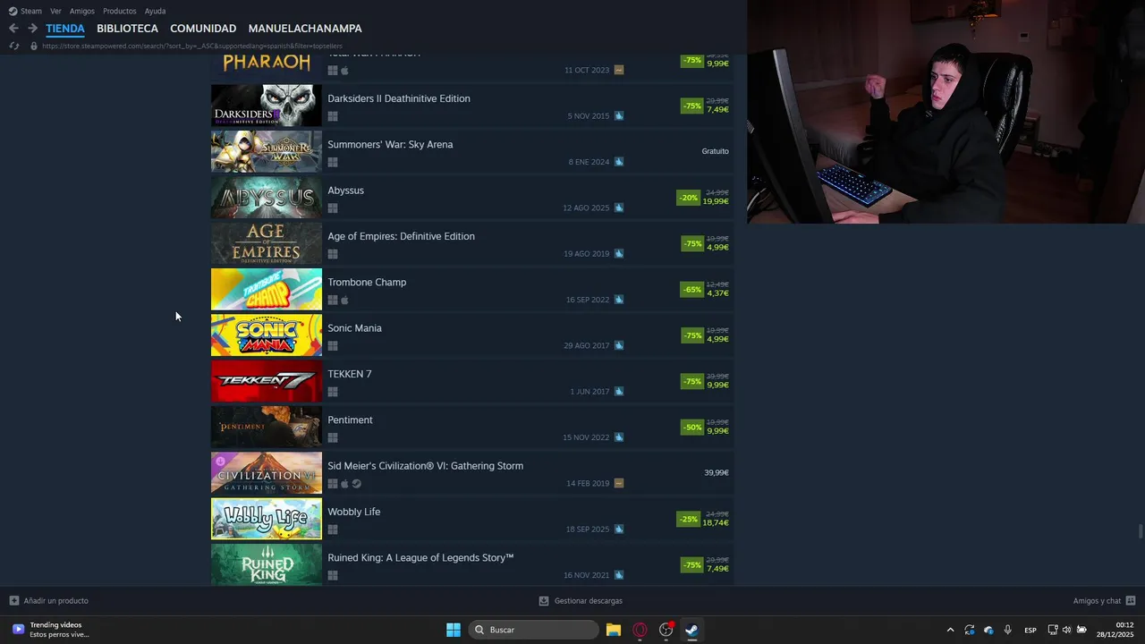
Task: Open Trombone Champ thumbnail image
Action: [x=267, y=289]
